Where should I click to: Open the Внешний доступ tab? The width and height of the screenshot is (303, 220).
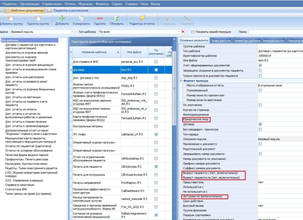coord(274,41)
